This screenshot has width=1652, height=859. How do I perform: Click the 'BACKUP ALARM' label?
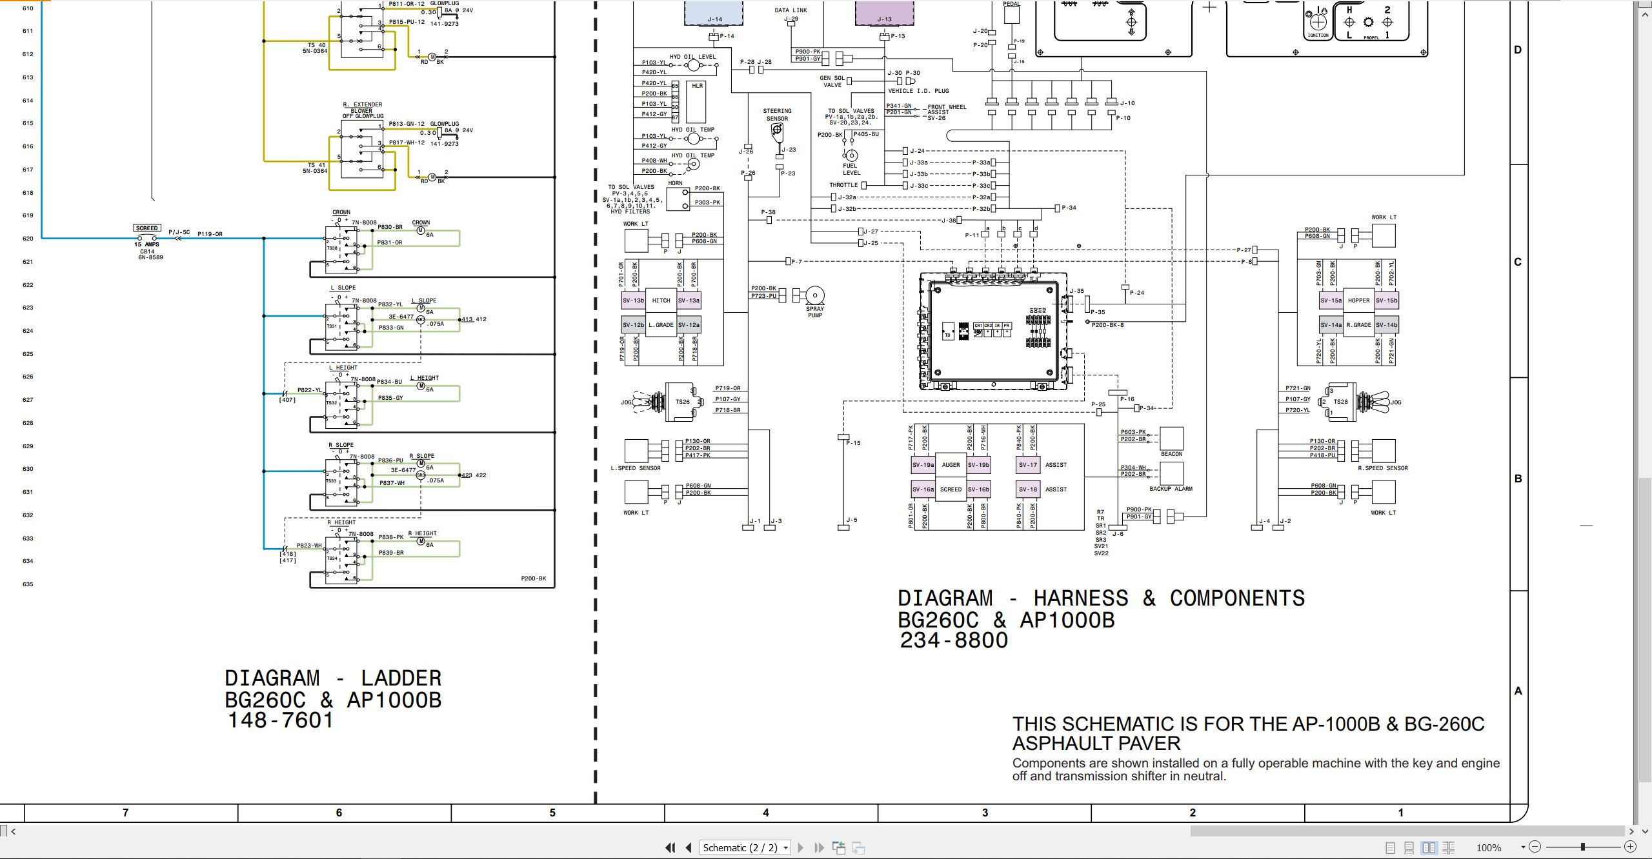pos(1171,489)
